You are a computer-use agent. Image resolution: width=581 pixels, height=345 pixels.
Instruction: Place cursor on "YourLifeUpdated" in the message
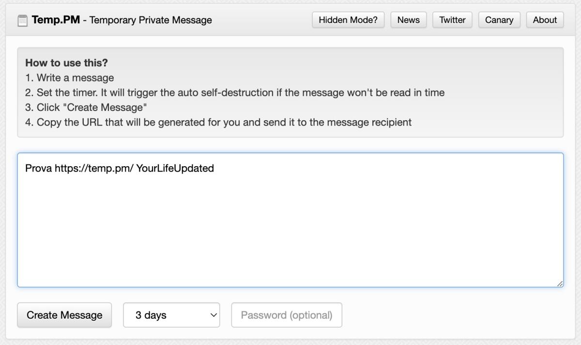tap(175, 169)
